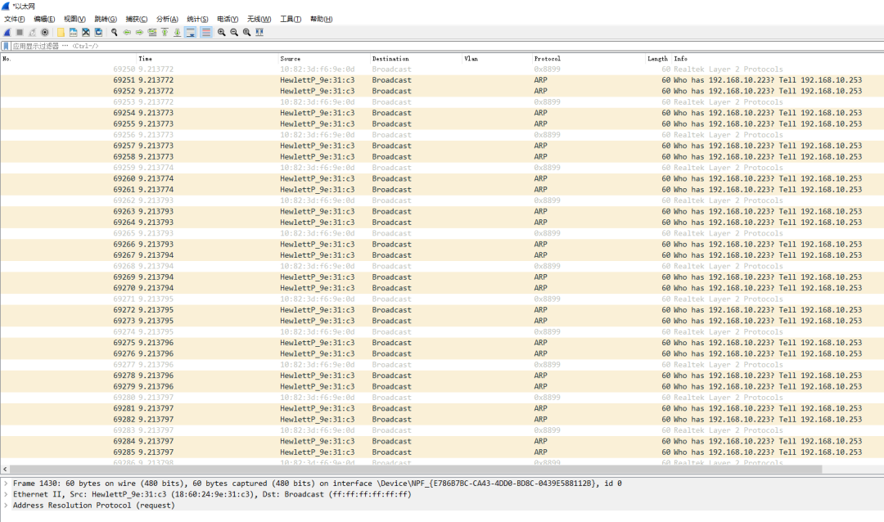884x522 pixels.
Task: Select packet number 69270
Action: 442,288
